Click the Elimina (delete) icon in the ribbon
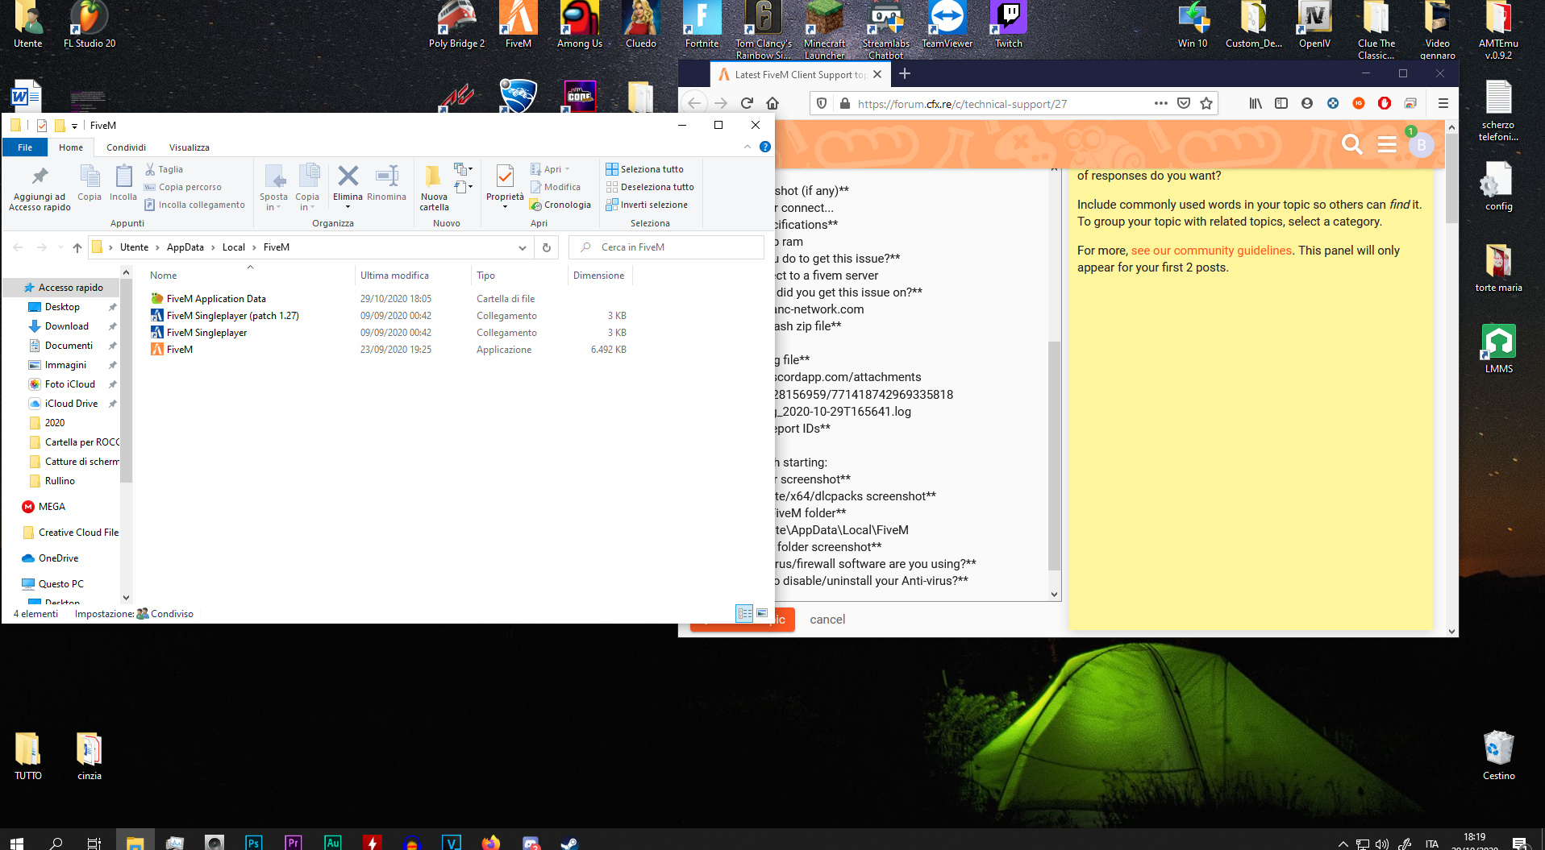1545x850 pixels. (x=348, y=177)
